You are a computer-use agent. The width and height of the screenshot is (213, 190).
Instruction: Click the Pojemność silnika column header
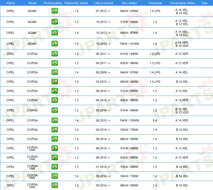tap(76, 3)
